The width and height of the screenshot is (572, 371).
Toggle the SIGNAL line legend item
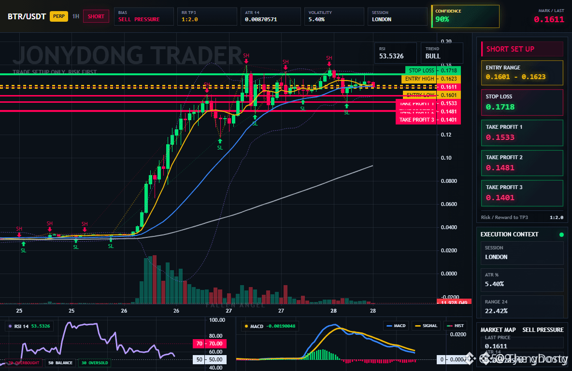pyautogui.click(x=426, y=326)
